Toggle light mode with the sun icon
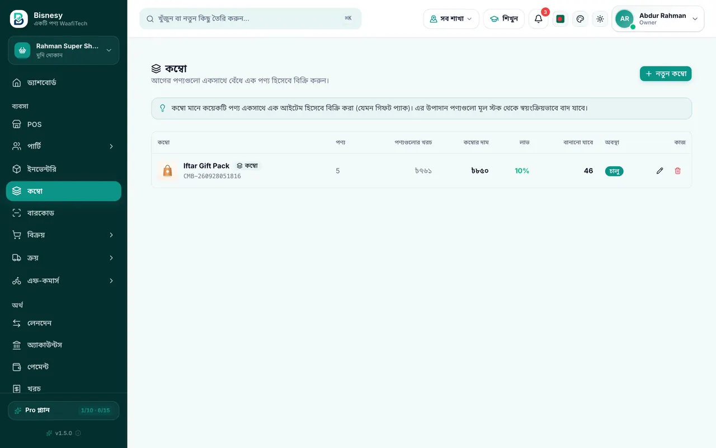The image size is (716, 448). pos(600,18)
